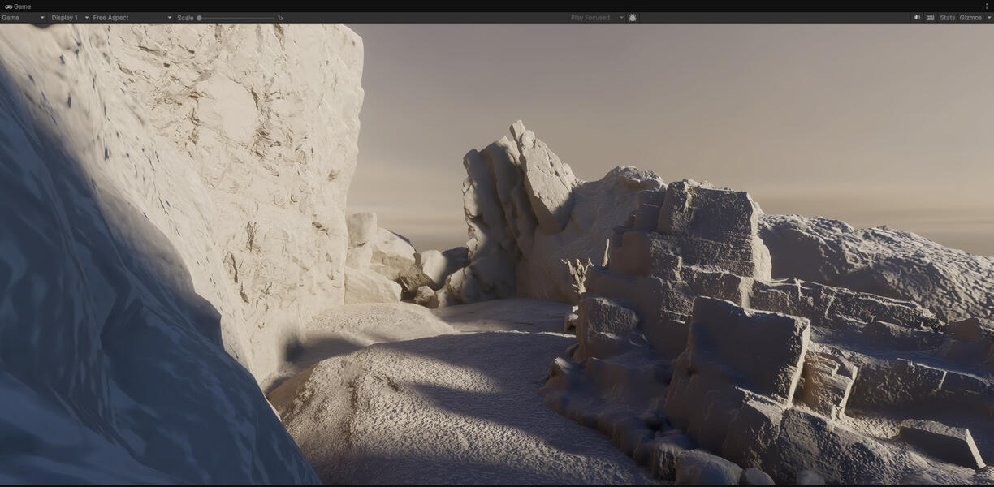Mute game audio using the audio toggle
Image resolution: width=994 pixels, height=487 pixels.
tap(916, 17)
